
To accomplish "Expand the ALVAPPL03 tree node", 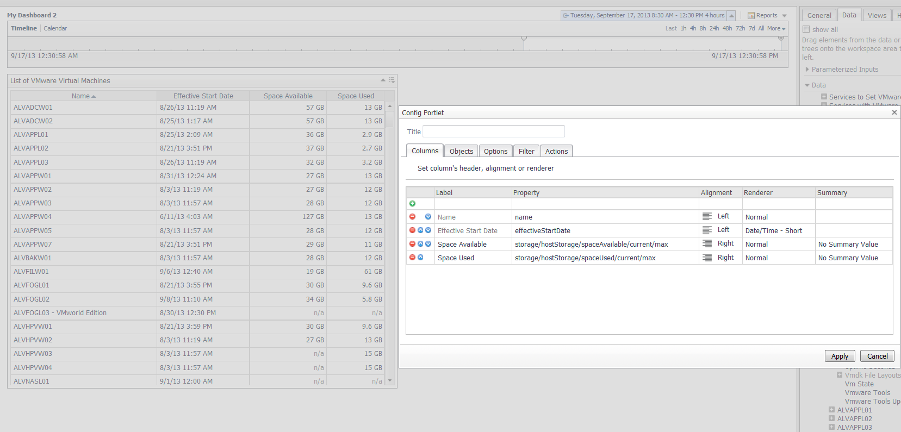I will [831, 428].
